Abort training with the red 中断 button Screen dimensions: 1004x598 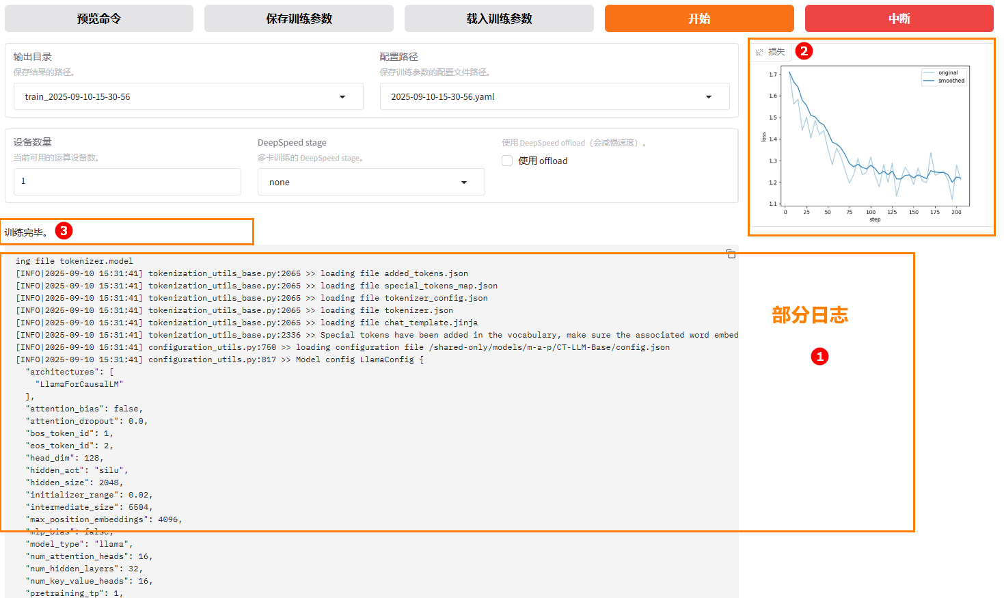[x=899, y=19]
